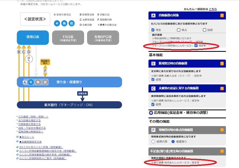The width and height of the screenshot is (239, 168).
Task: Click the blue yen icon under 設定状況 legend
Action: [x=57, y=23]
